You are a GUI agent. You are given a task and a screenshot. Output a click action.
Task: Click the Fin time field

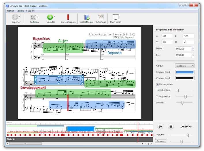183,55
